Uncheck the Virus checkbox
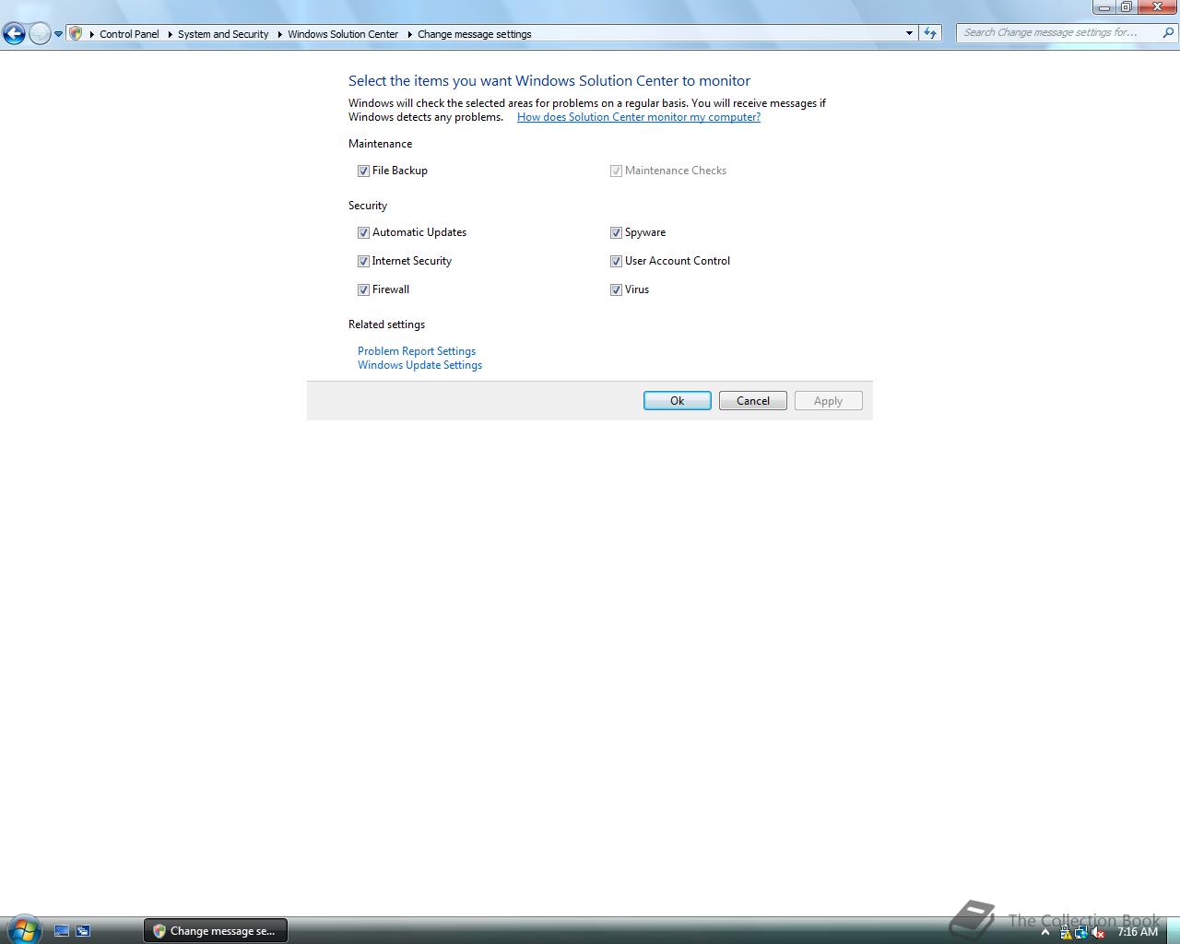1180x944 pixels. (x=616, y=289)
